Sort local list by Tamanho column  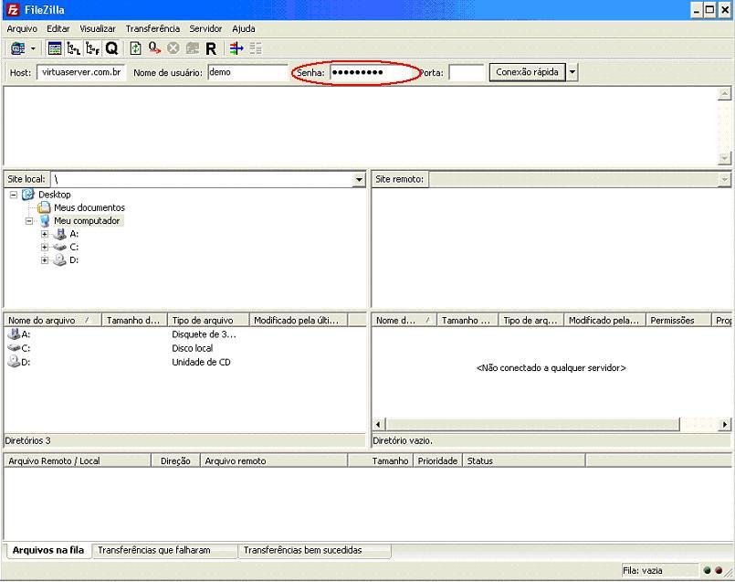[134, 321]
